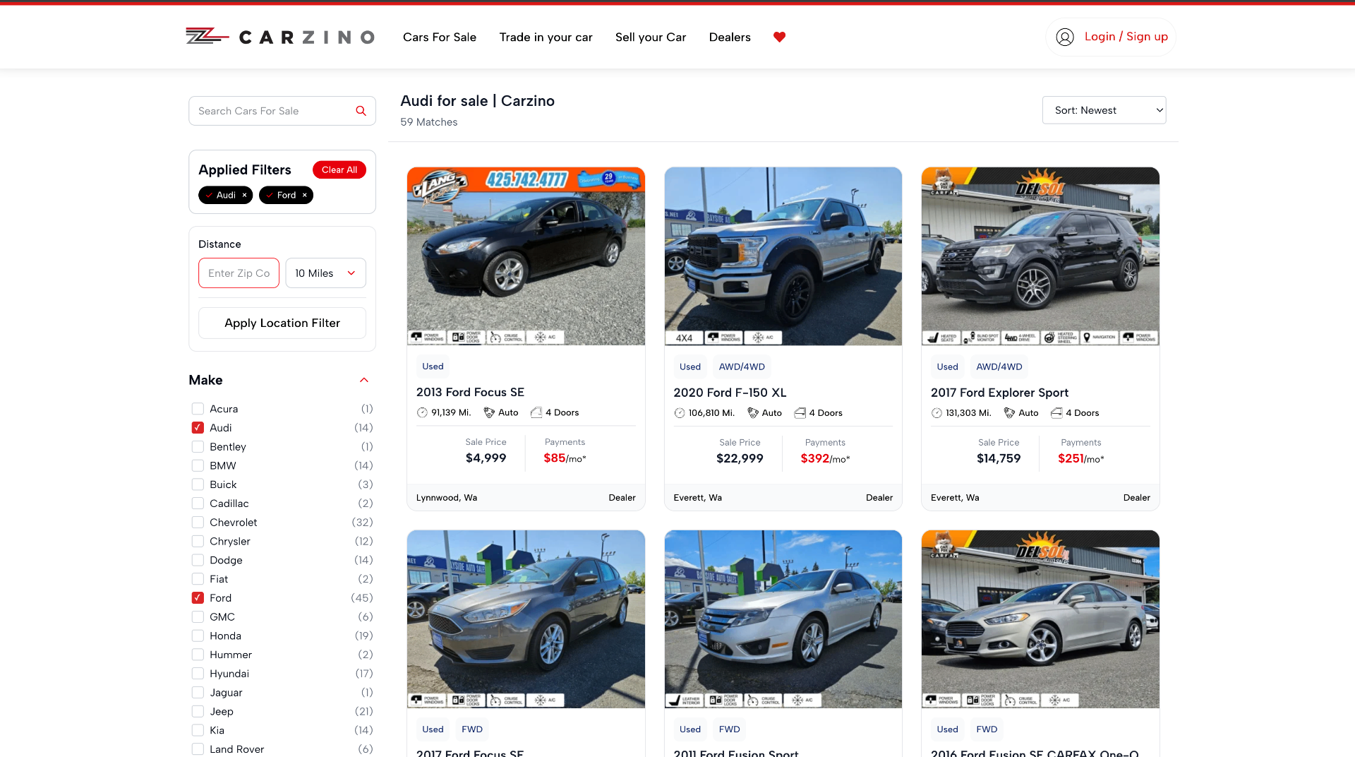The image size is (1355, 757).
Task: Open the 2020 Ford F-150 XL listing title
Action: click(730, 393)
